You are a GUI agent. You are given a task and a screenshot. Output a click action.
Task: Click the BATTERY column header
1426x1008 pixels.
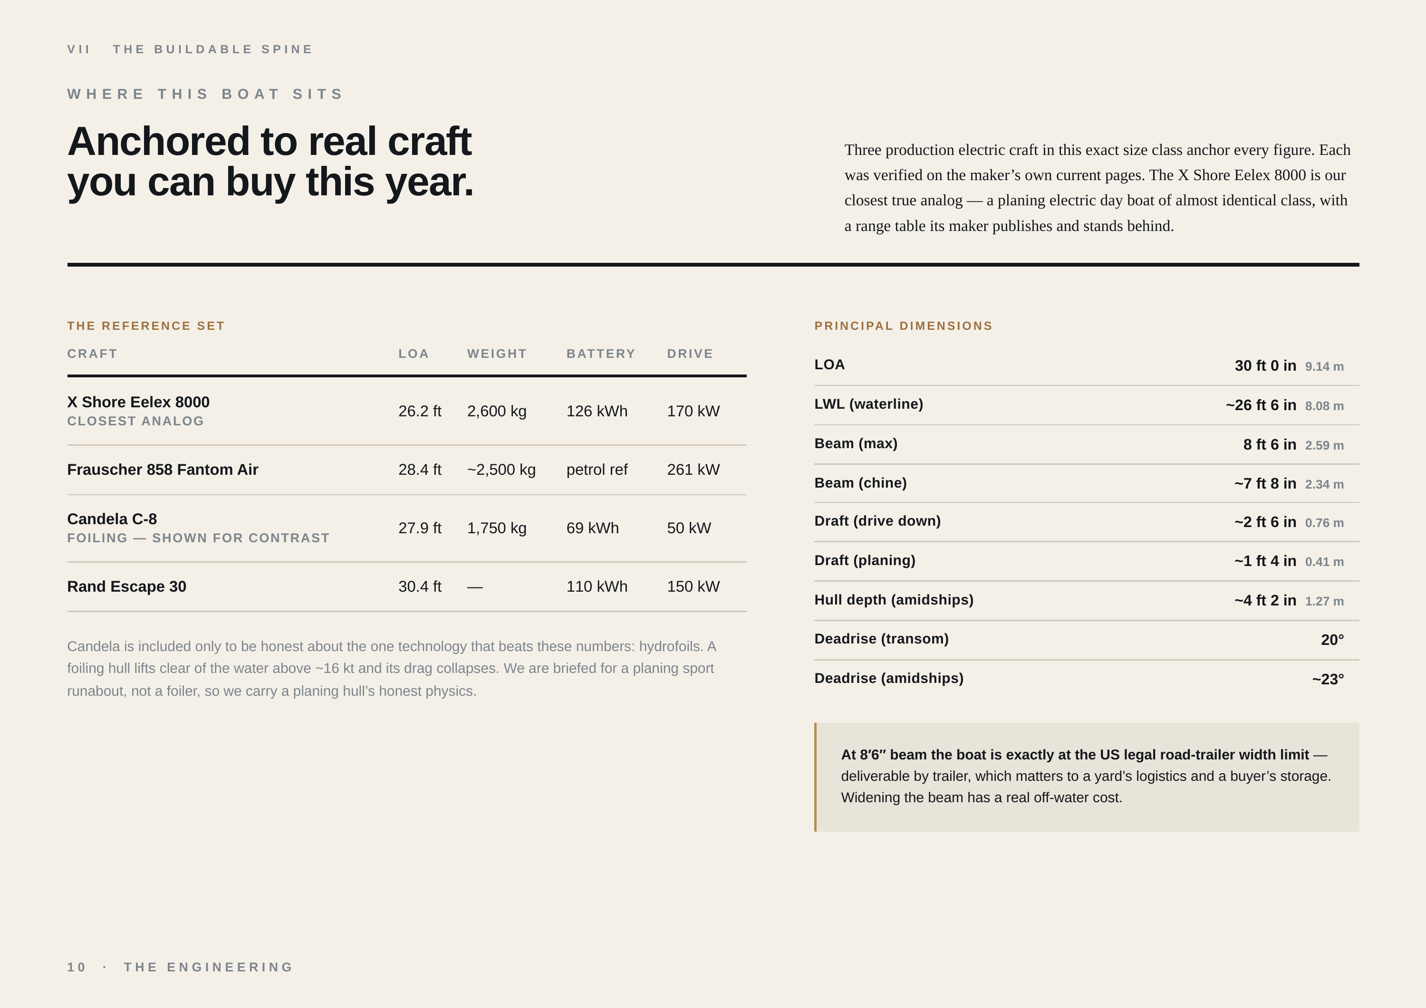[601, 354]
